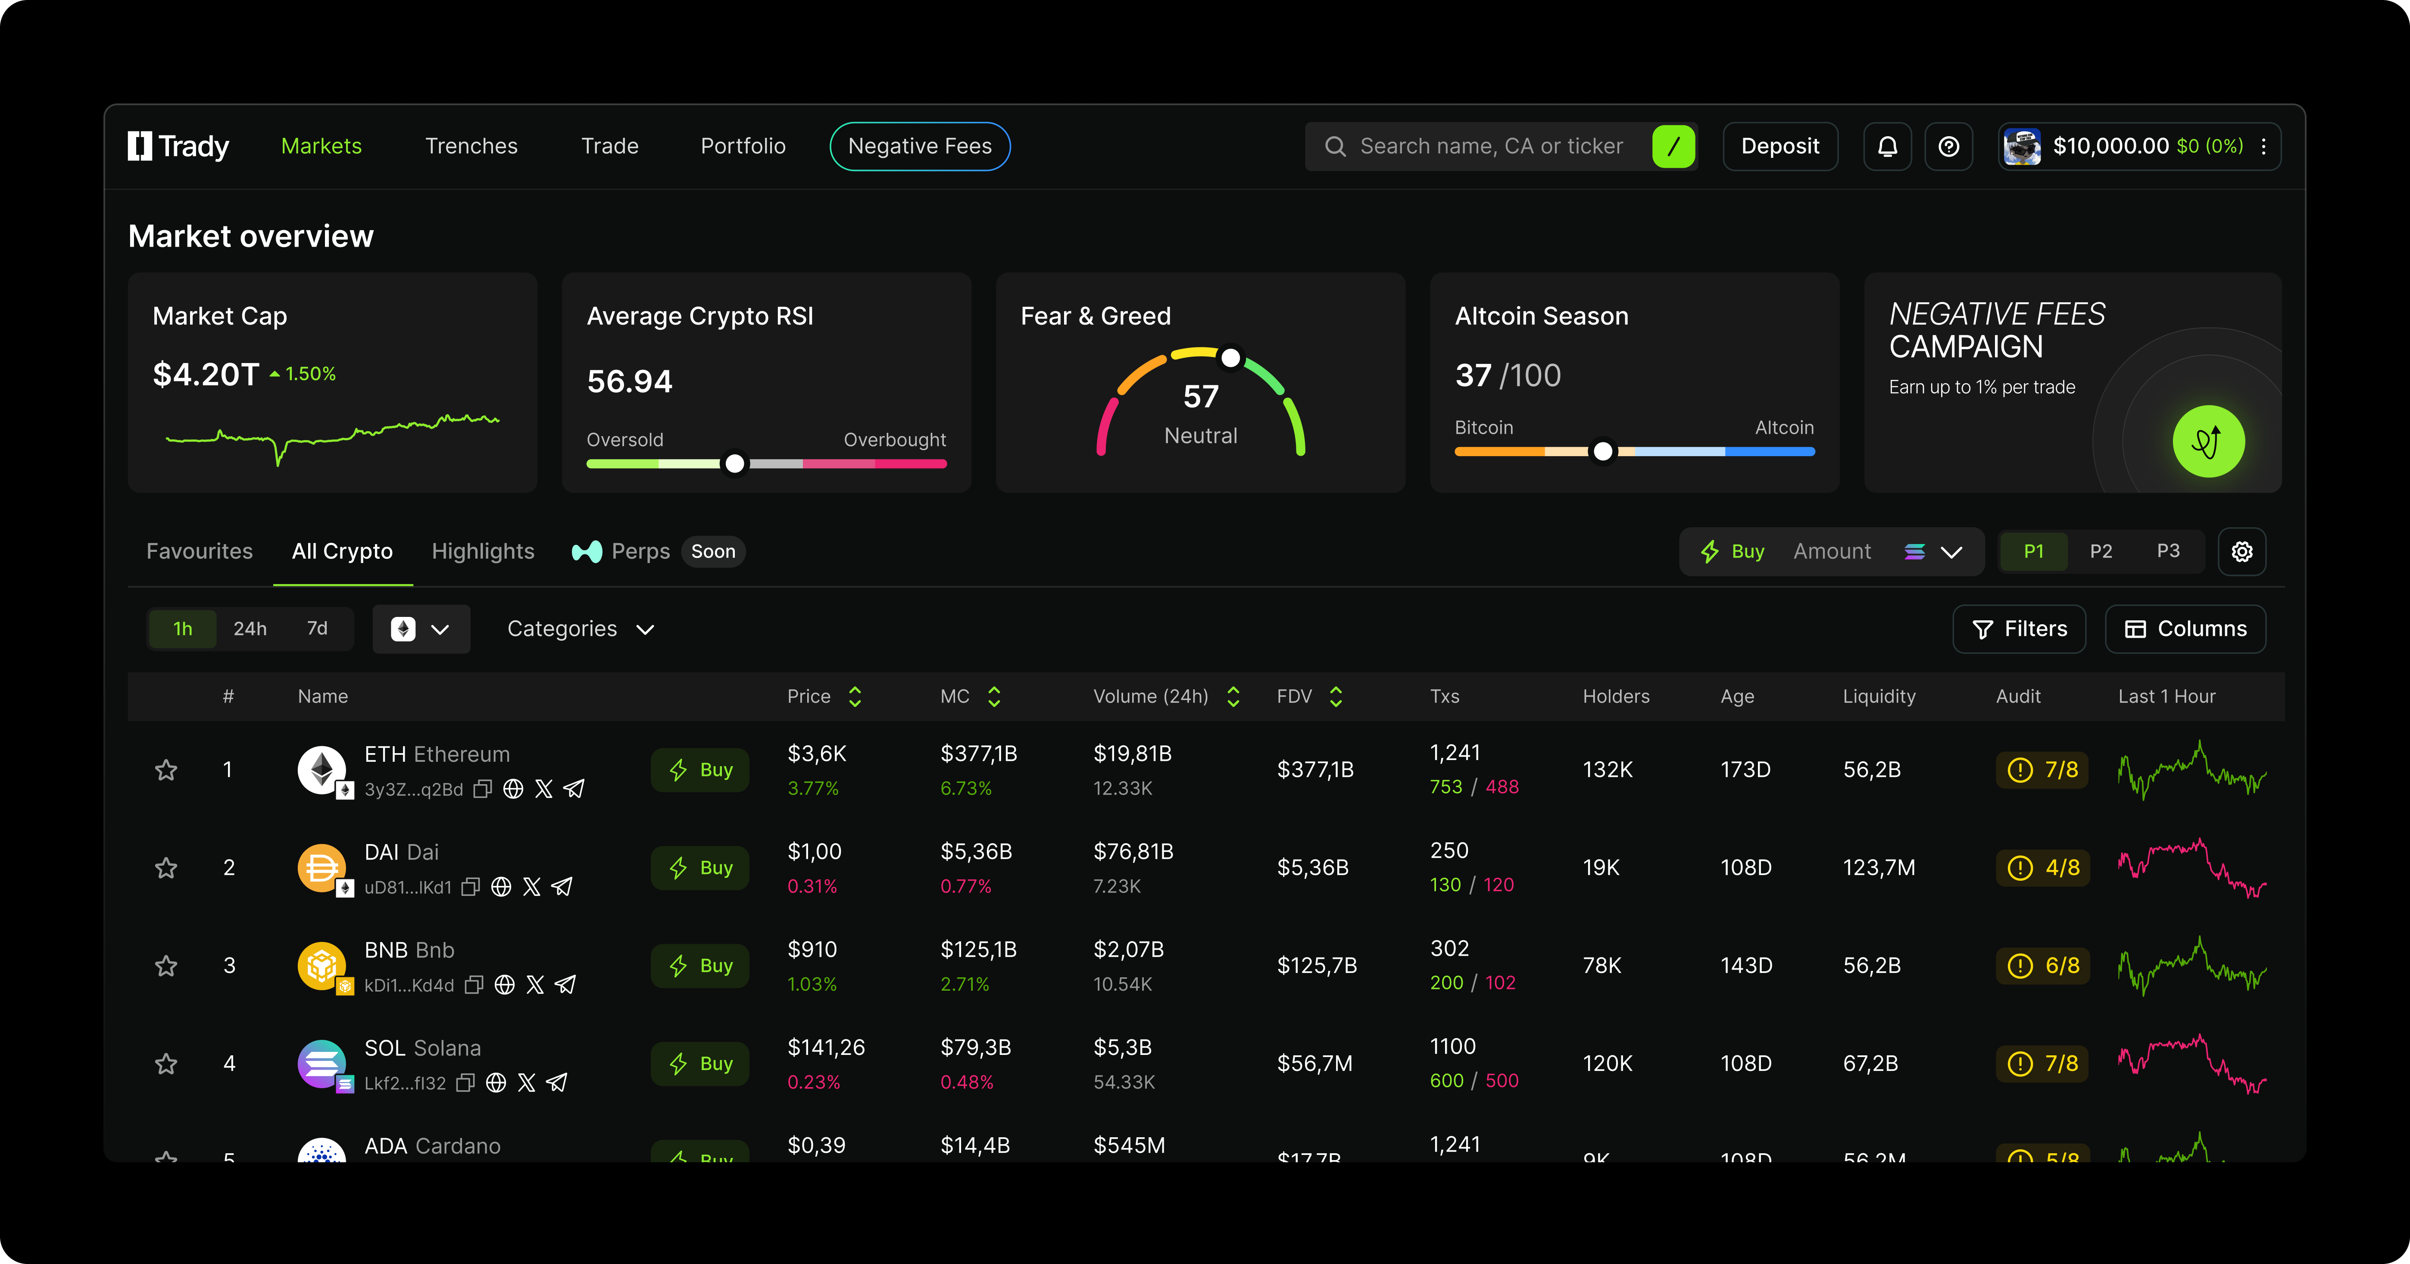Switch the timeframe to 24h
Image resolution: width=2410 pixels, height=1264 pixels.
tap(250, 629)
